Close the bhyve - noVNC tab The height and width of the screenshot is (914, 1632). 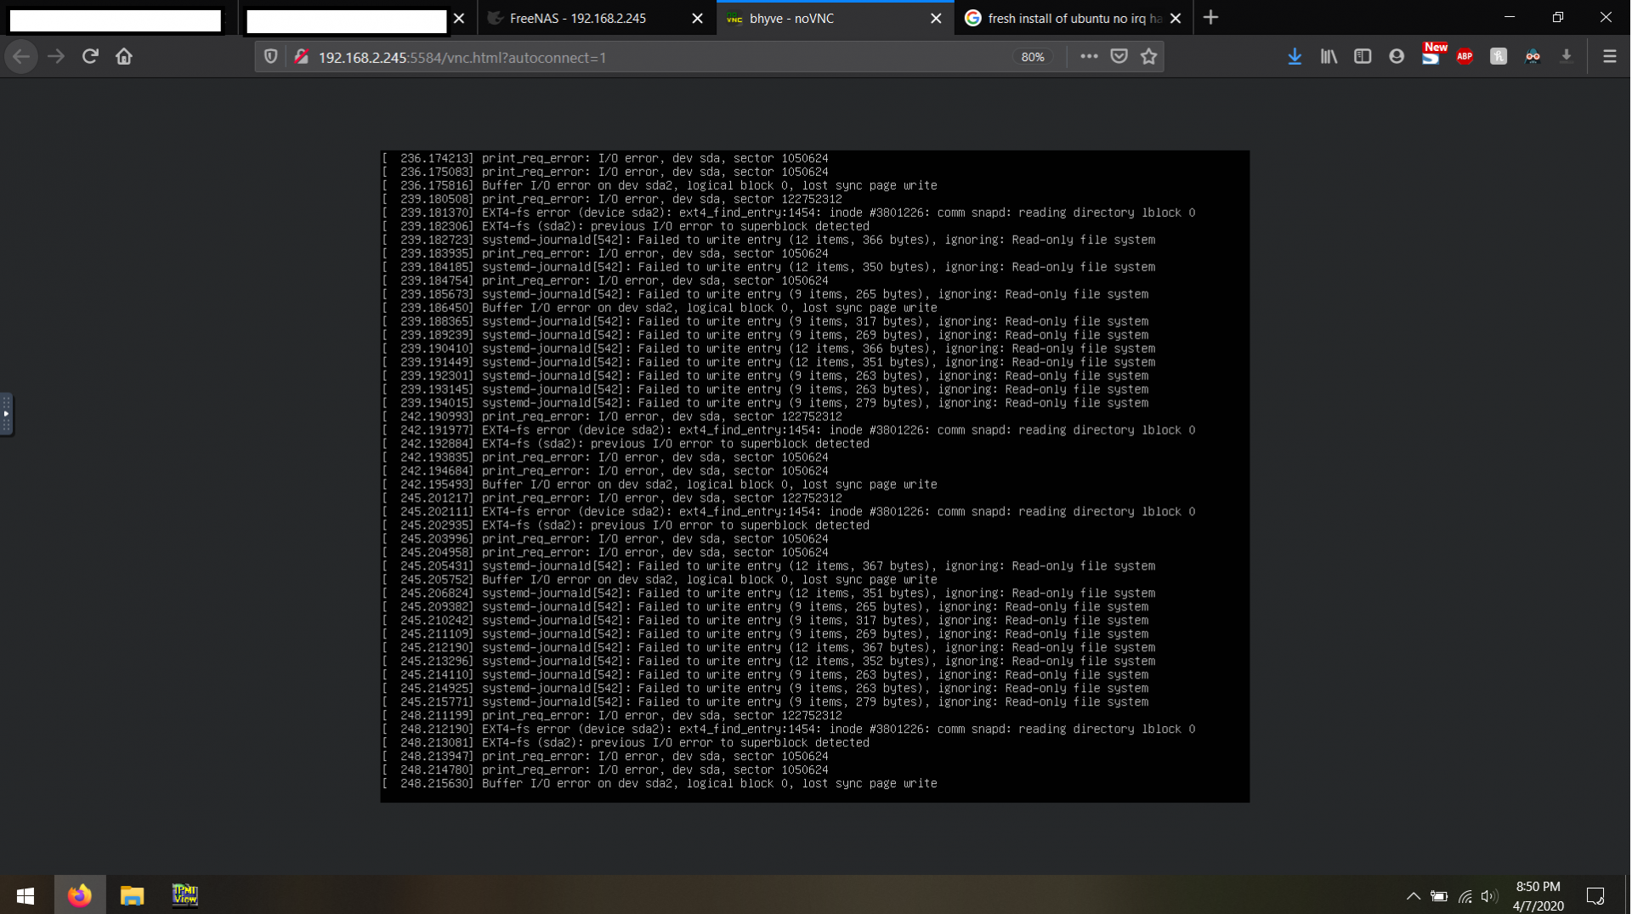(x=936, y=18)
